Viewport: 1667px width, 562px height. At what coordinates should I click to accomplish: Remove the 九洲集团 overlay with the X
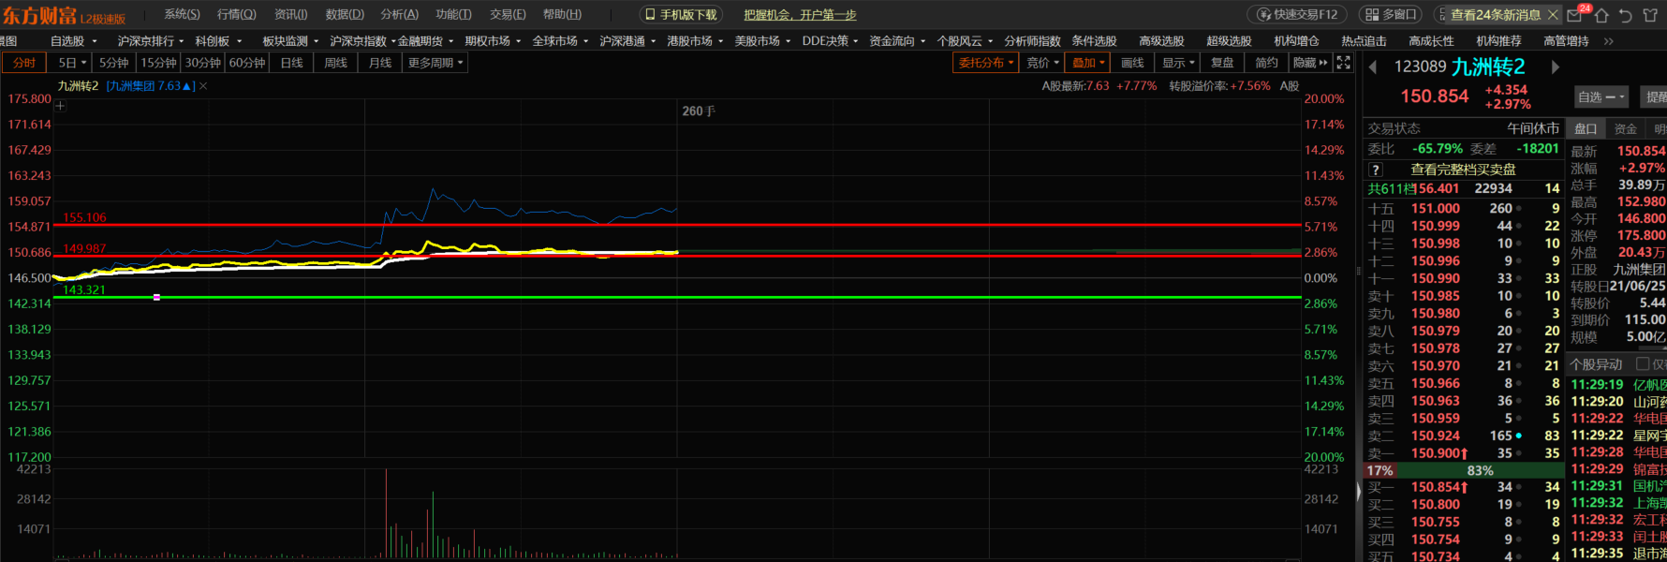[203, 86]
